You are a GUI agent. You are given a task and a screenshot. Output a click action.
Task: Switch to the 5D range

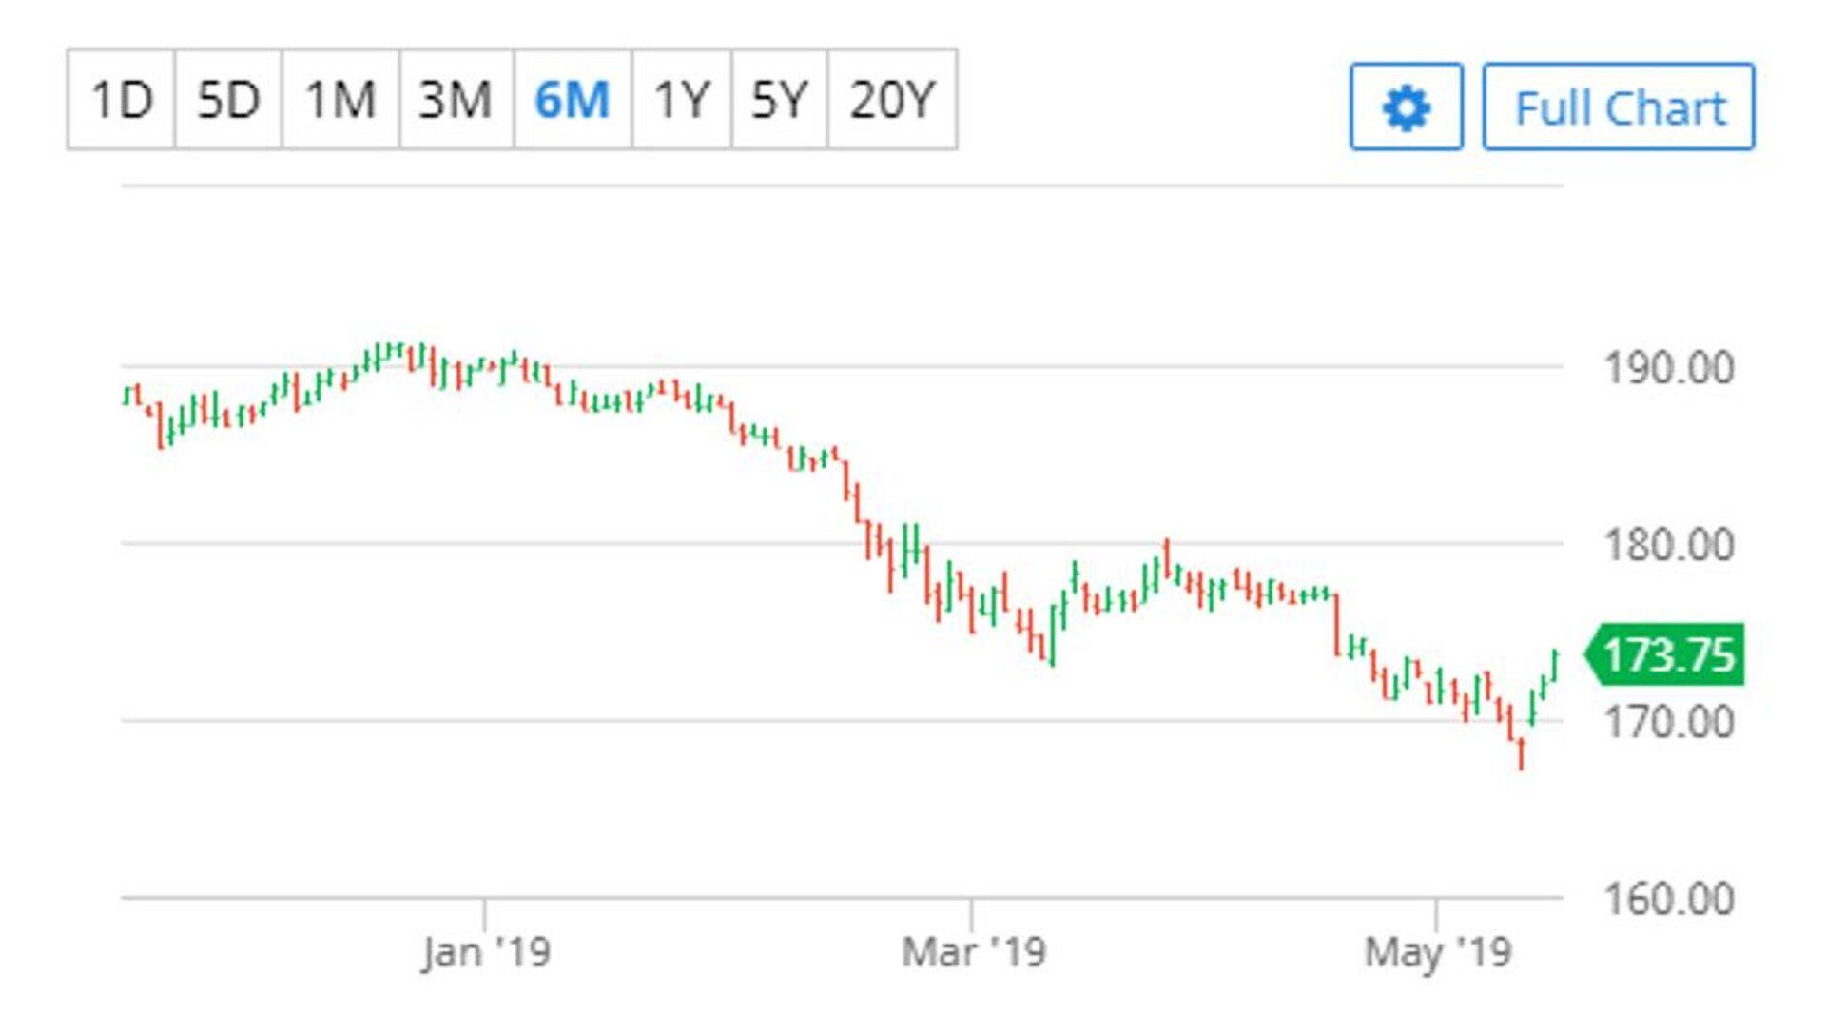pyautogui.click(x=228, y=100)
